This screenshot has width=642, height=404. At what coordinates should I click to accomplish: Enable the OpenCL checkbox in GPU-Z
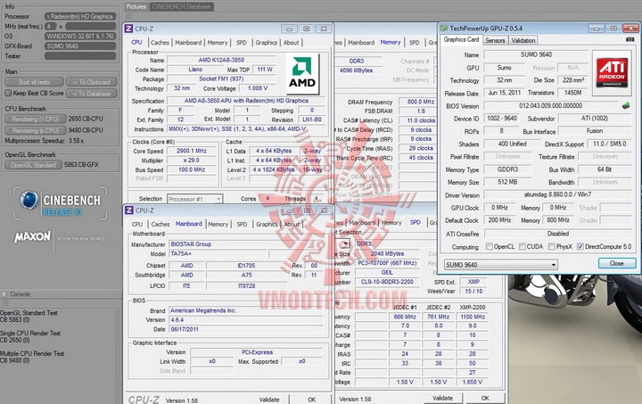pyautogui.click(x=489, y=246)
